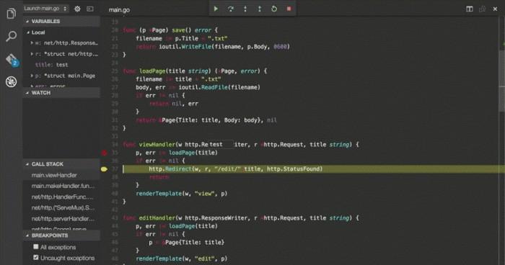Split the editor view
Viewport: 505px width, 265px height.
[470, 9]
